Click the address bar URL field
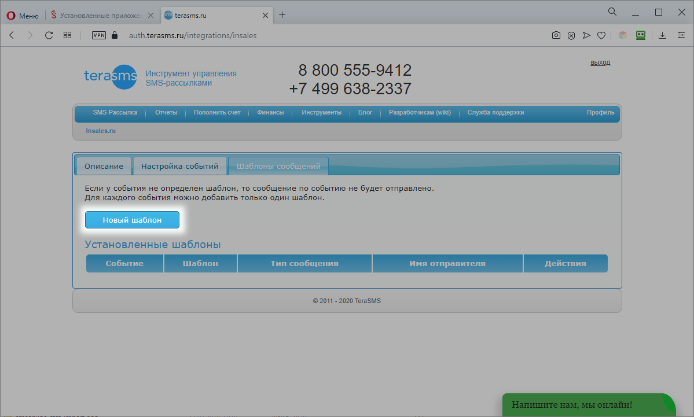 [x=193, y=35]
